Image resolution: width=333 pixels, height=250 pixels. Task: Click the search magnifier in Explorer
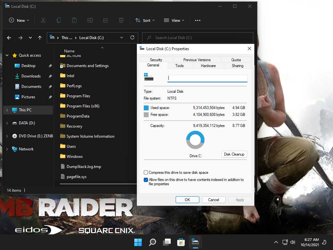149,38
